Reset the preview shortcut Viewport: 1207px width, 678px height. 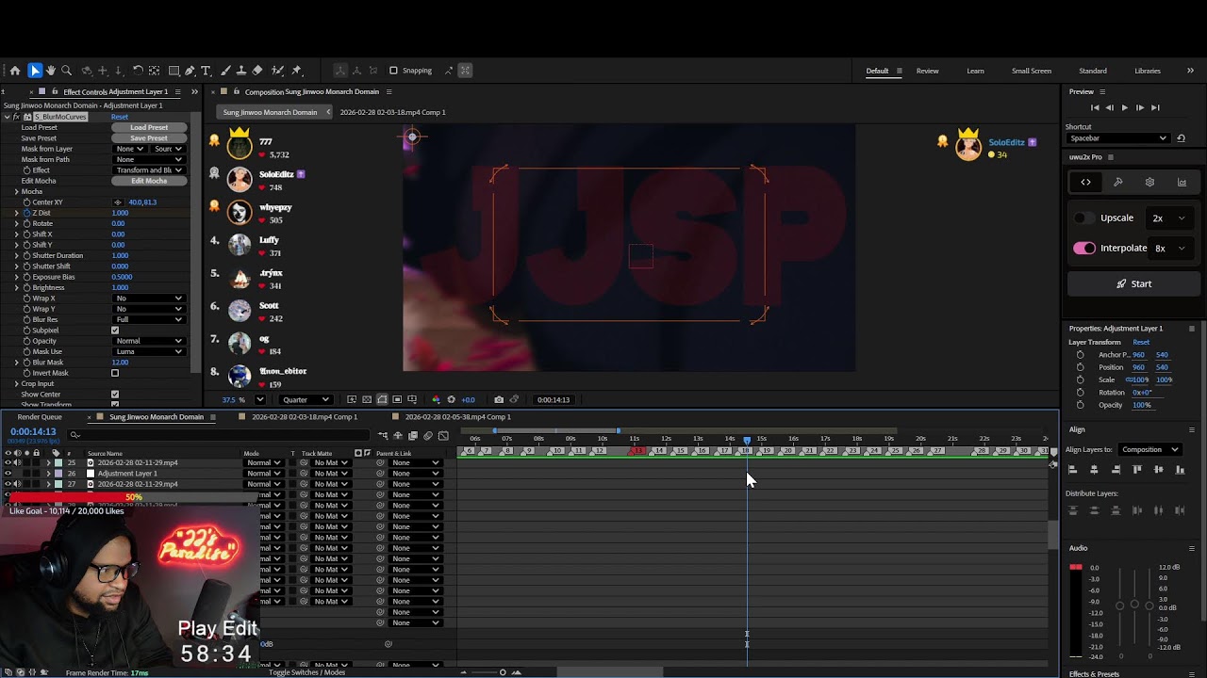point(1181,138)
